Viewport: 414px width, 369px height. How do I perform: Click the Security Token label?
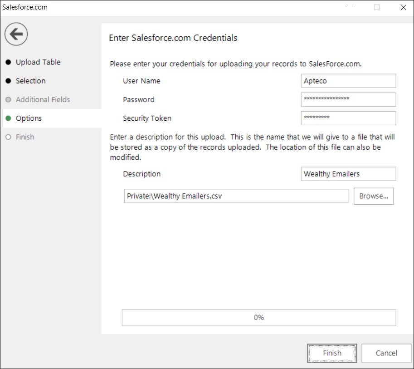tap(147, 118)
